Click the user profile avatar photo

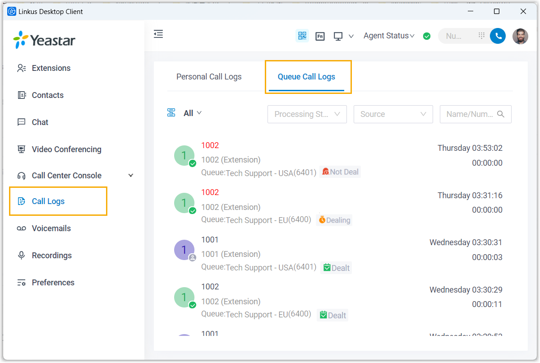pyautogui.click(x=520, y=36)
